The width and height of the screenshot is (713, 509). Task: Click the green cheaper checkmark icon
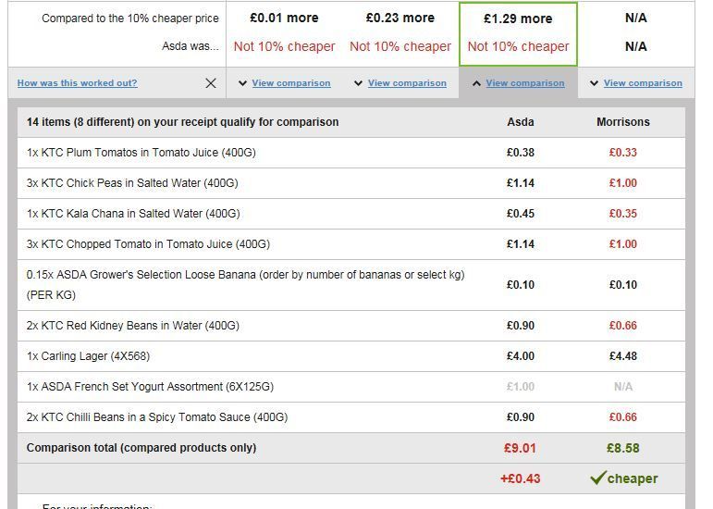tap(597, 478)
